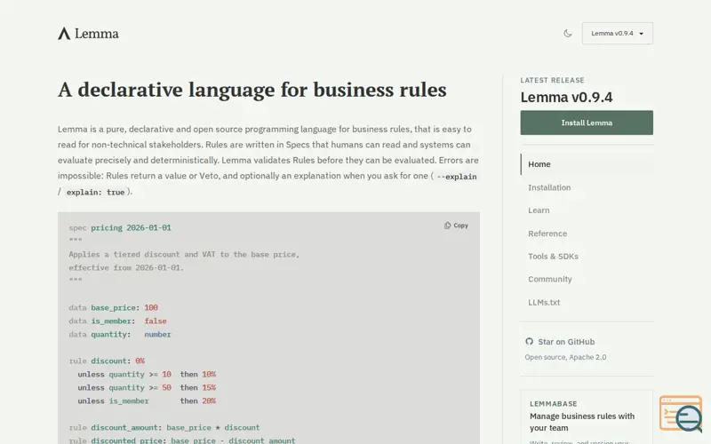Click the 'rule discount_amount' code line
Viewport: 711px width, 444px height.
point(164,427)
